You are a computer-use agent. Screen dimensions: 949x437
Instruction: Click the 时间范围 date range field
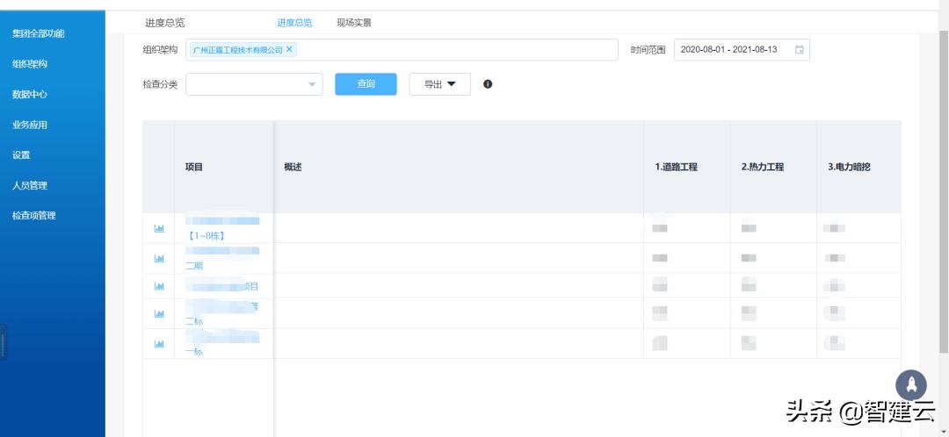point(742,49)
